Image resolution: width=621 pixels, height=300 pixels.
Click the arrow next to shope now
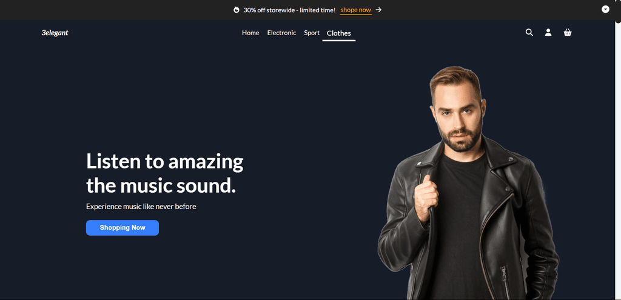pos(378,10)
